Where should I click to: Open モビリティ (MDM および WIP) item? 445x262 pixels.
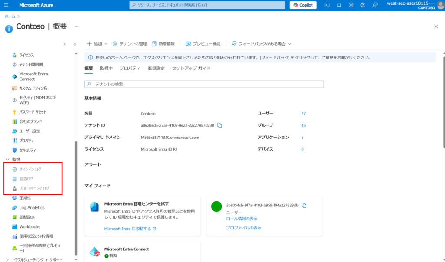[x=37, y=100]
